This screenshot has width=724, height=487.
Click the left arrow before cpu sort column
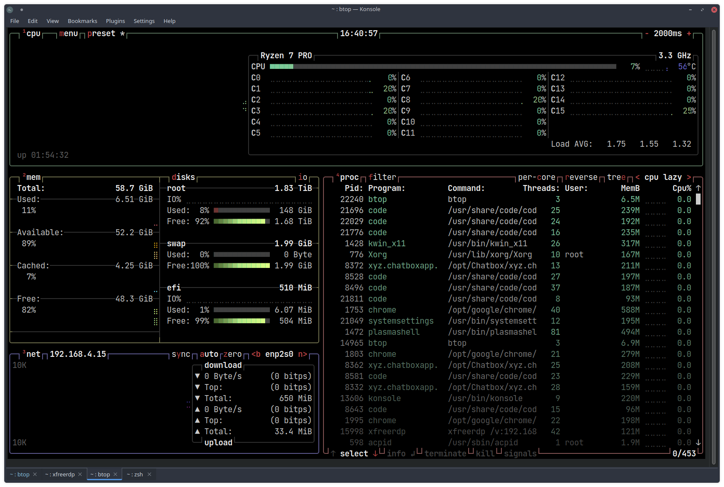(638, 177)
